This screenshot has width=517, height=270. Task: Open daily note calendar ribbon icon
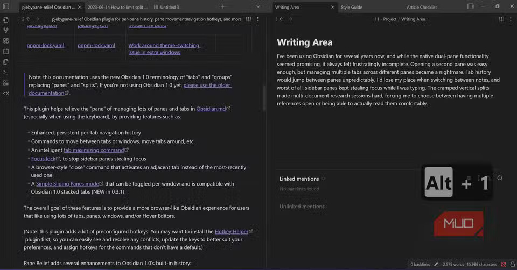tap(6, 52)
